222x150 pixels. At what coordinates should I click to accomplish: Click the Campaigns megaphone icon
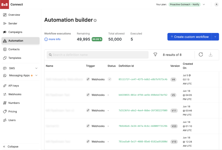[x=5, y=32]
